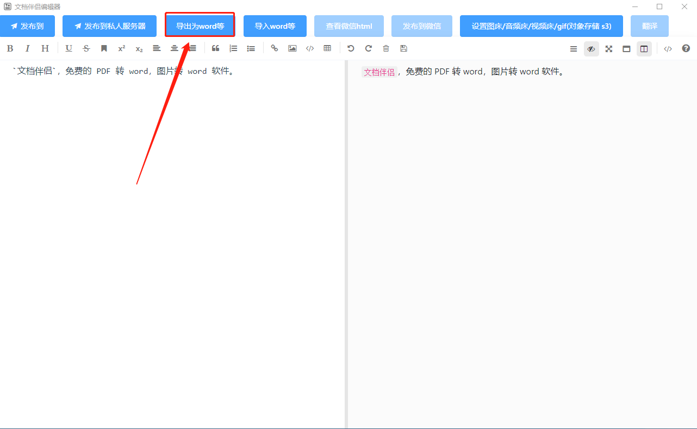Switch to single-pane window view icon
The image size is (697, 429).
pos(626,49)
